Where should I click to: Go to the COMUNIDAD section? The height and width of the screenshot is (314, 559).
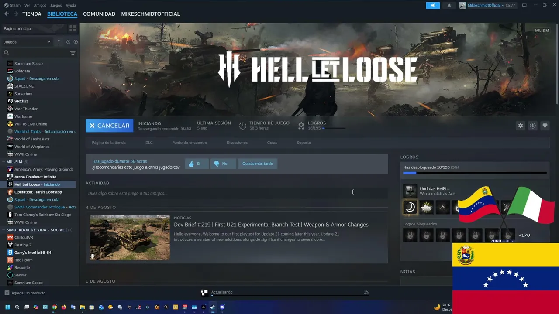[99, 14]
